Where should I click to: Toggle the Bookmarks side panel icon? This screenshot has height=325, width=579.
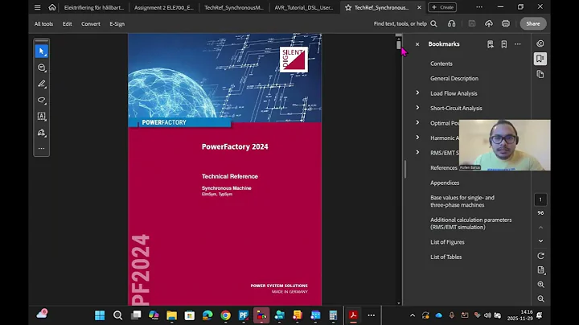click(540, 59)
